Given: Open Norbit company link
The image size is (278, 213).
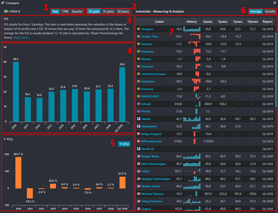Looking at the screenshot, I should pyautogui.click(x=146, y=111).
